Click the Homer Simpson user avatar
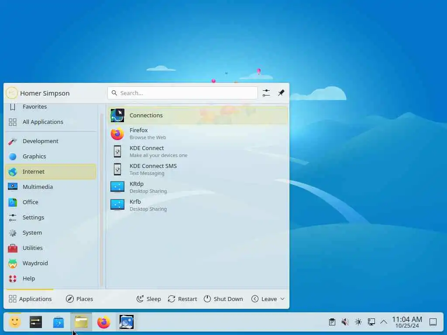Image resolution: width=447 pixels, height=335 pixels. click(12, 93)
